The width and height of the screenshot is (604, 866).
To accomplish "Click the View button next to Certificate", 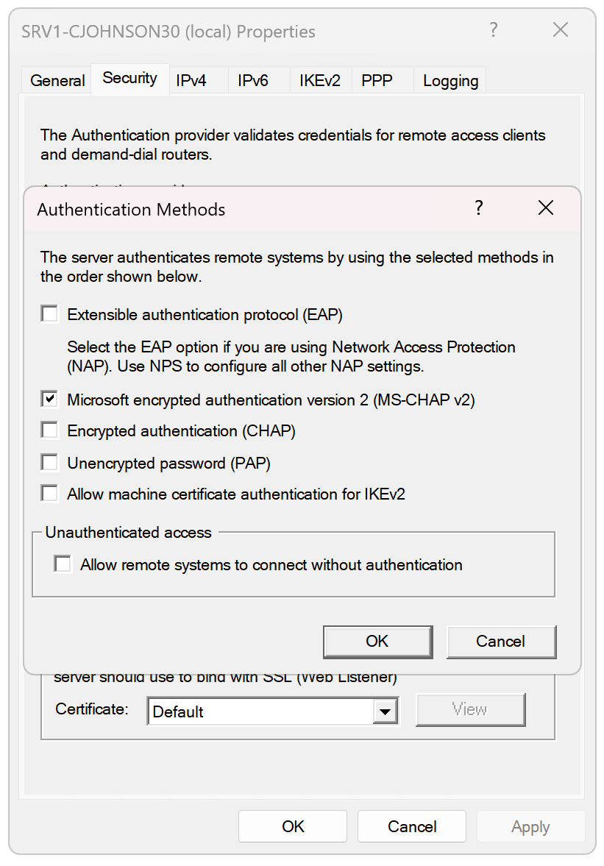I will [x=470, y=709].
